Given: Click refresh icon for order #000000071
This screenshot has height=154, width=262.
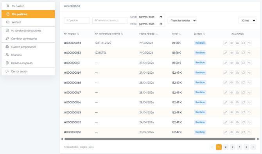Looking at the screenshot, I should [x=244, y=63].
